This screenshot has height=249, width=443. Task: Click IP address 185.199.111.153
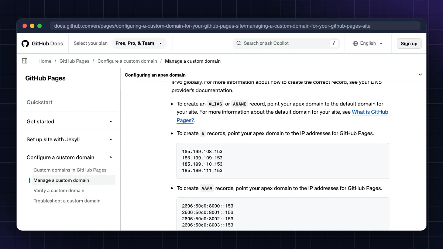202,170
